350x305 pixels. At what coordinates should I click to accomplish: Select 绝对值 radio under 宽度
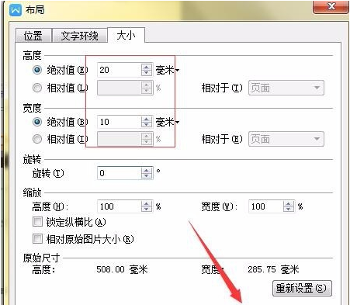(37, 122)
